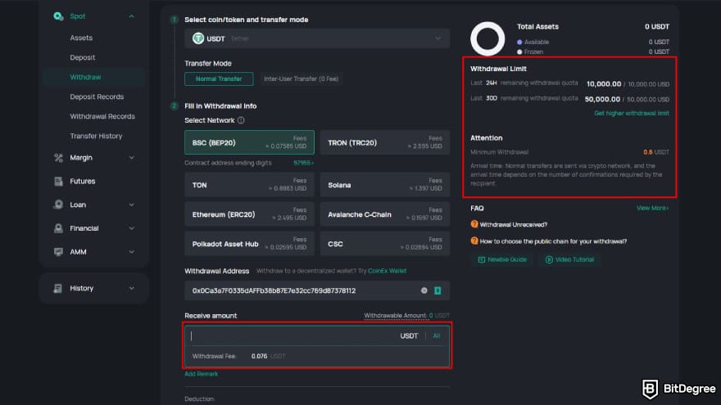Click contract address ending digits 97955 link
This screenshot has height=405, width=721.
tap(303, 163)
